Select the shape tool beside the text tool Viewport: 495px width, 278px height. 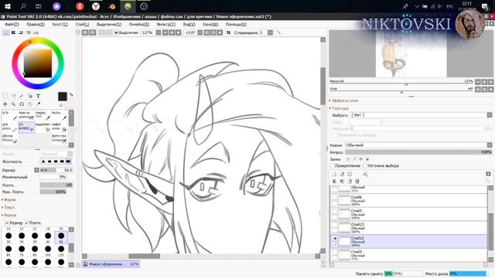[30, 96]
